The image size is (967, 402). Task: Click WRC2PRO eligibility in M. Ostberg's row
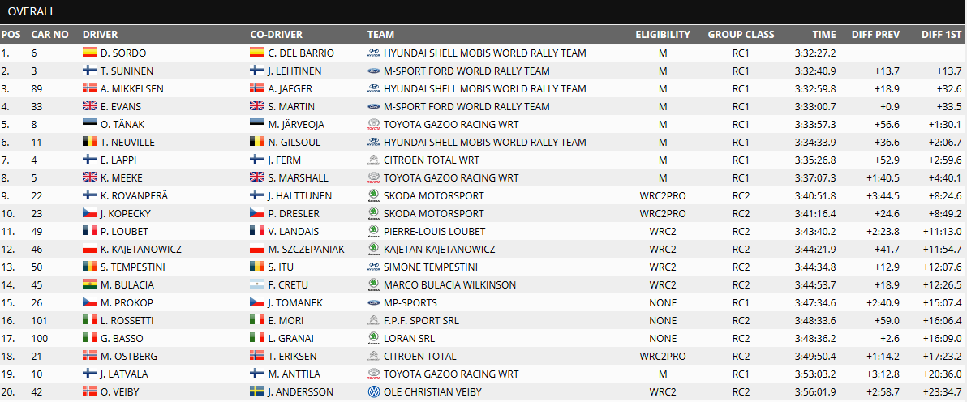click(x=663, y=357)
